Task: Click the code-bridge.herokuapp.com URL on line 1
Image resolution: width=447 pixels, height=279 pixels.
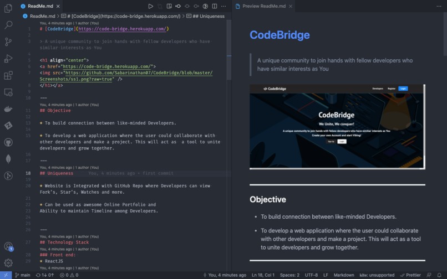Action: pos(123,29)
